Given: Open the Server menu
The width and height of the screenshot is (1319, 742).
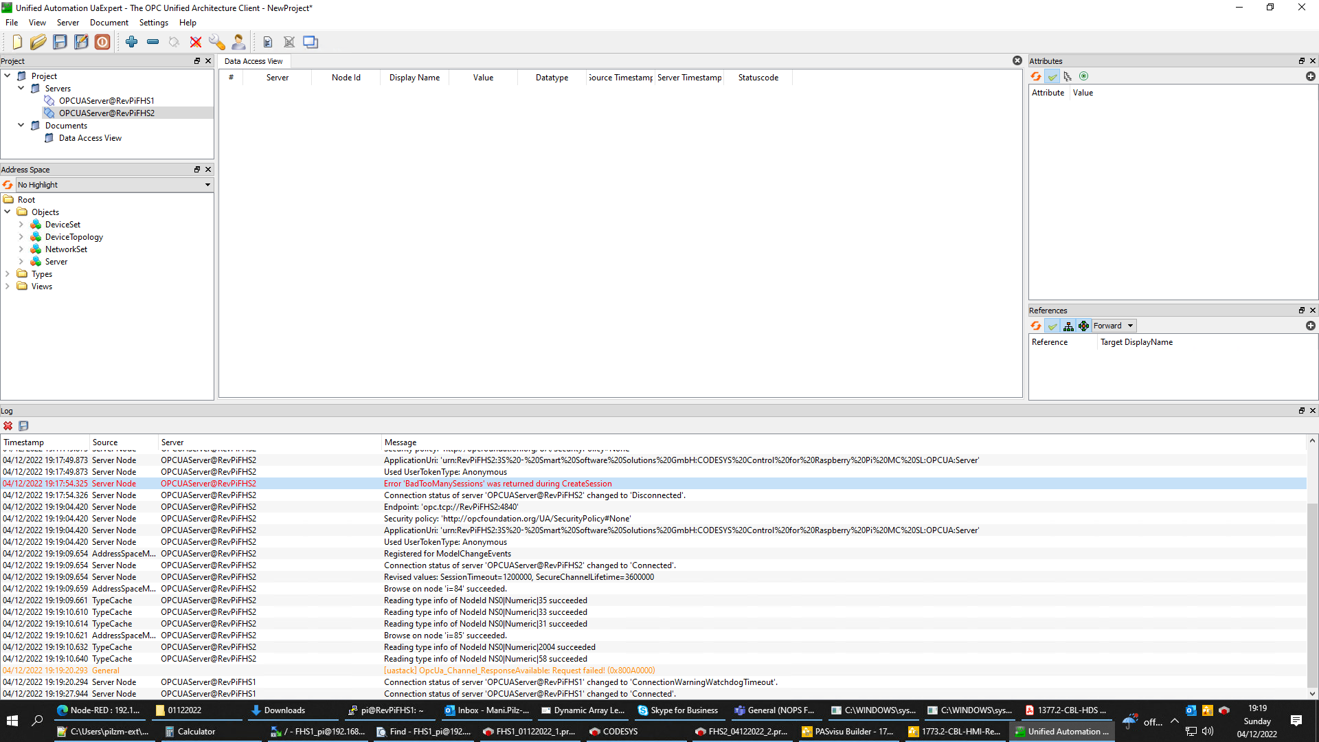Looking at the screenshot, I should click(x=68, y=23).
